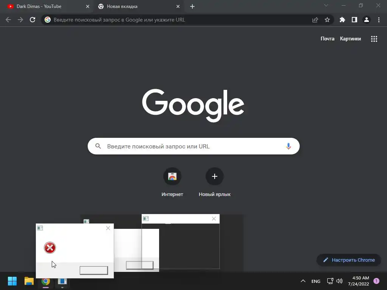The width and height of the screenshot is (387, 290).
Task: Click the dialog app taskbar icon
Action: tap(62, 282)
